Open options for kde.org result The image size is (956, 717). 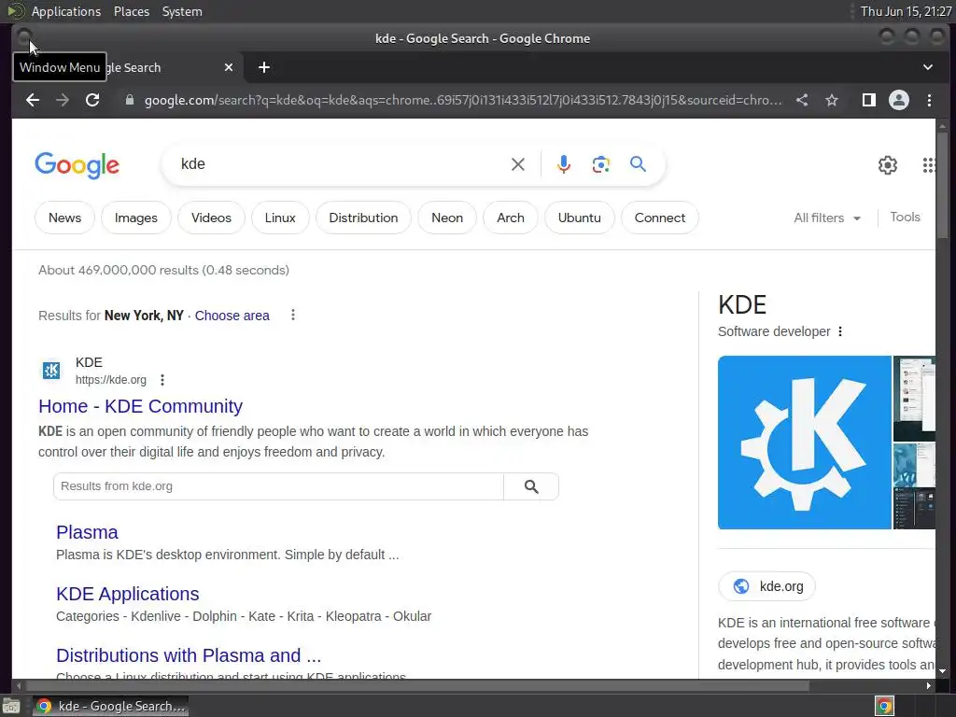(x=162, y=380)
